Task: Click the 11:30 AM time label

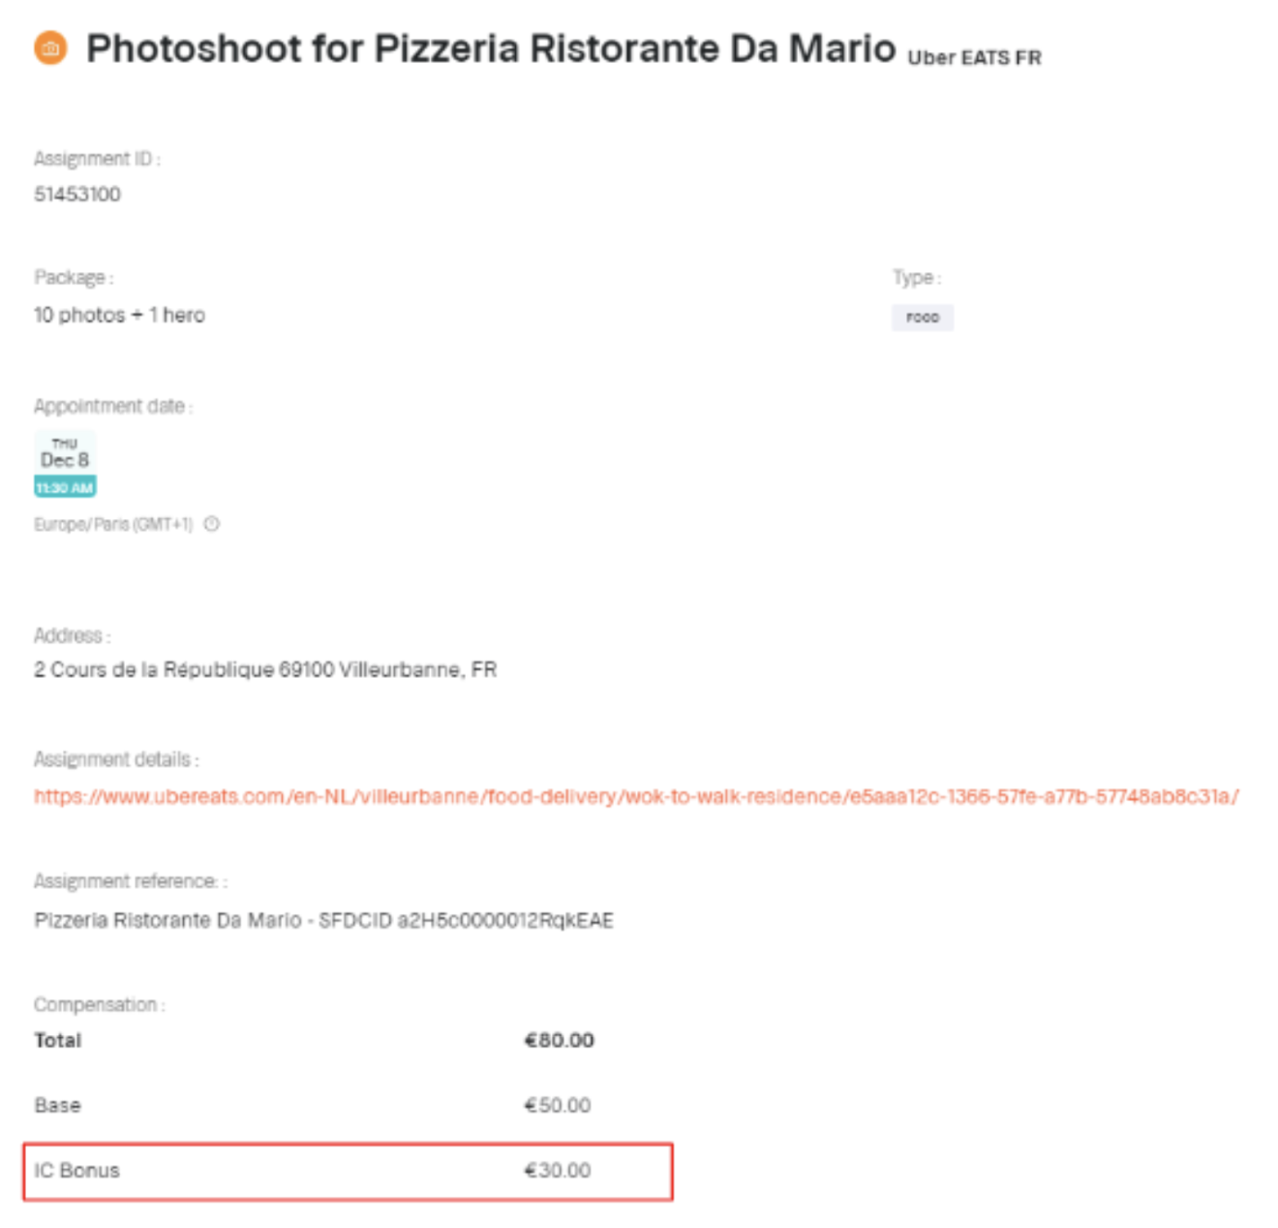Action: (x=65, y=487)
